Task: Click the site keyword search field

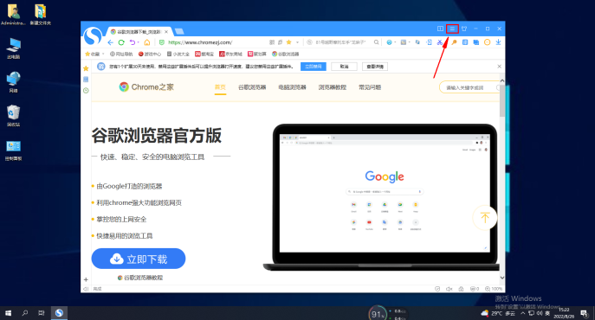Action: (x=470, y=87)
